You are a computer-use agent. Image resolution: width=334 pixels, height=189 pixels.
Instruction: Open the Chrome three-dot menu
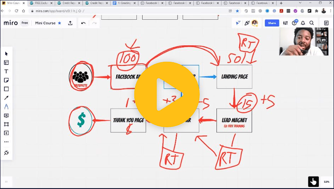331,11
